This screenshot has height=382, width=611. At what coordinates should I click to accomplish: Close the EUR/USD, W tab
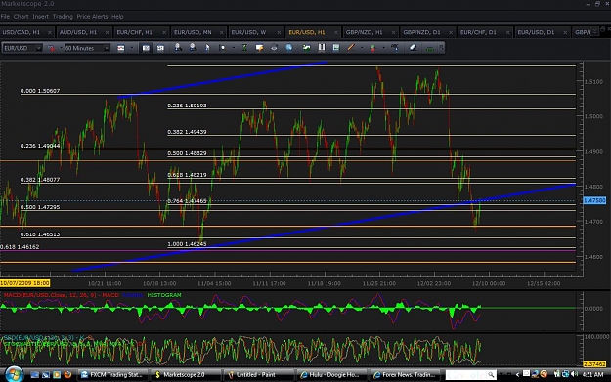pos(279,32)
